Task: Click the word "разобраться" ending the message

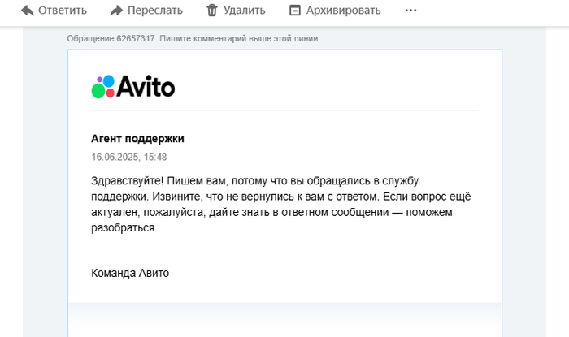Action: (x=122, y=228)
